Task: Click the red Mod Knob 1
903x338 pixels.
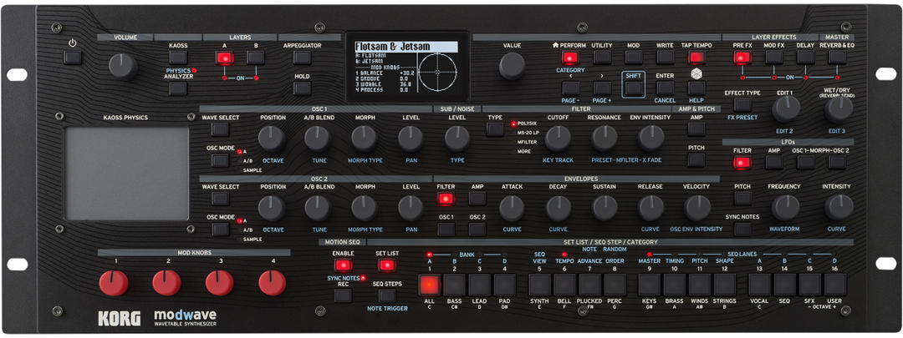Action: 114,283
